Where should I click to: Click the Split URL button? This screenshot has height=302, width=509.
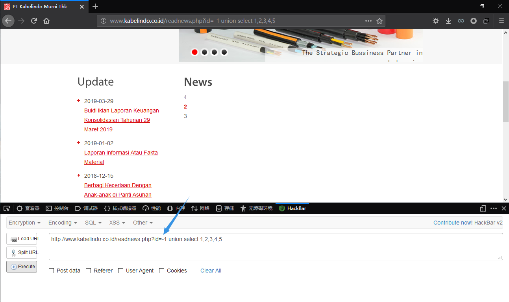coord(22,252)
